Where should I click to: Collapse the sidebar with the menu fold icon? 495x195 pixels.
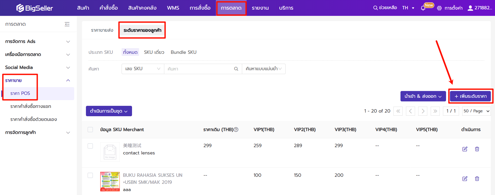tap(67, 24)
